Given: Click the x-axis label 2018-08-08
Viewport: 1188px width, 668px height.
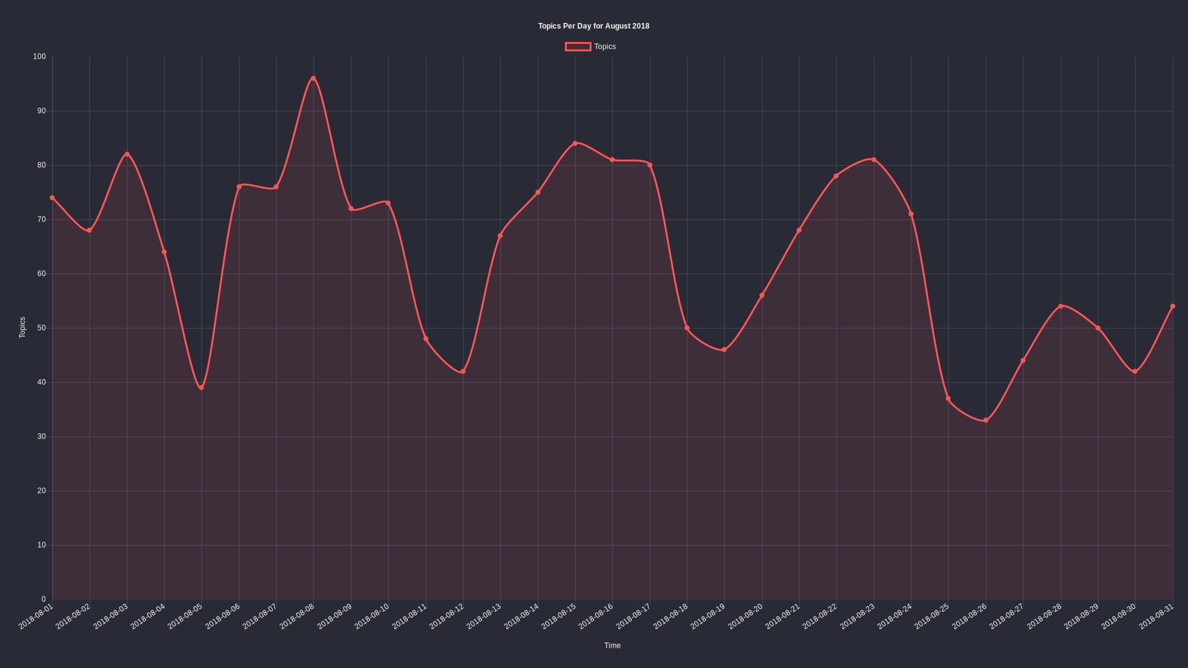Looking at the screenshot, I should (297, 617).
